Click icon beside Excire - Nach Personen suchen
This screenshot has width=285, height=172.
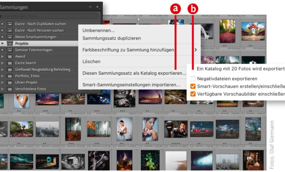tap(10, 30)
